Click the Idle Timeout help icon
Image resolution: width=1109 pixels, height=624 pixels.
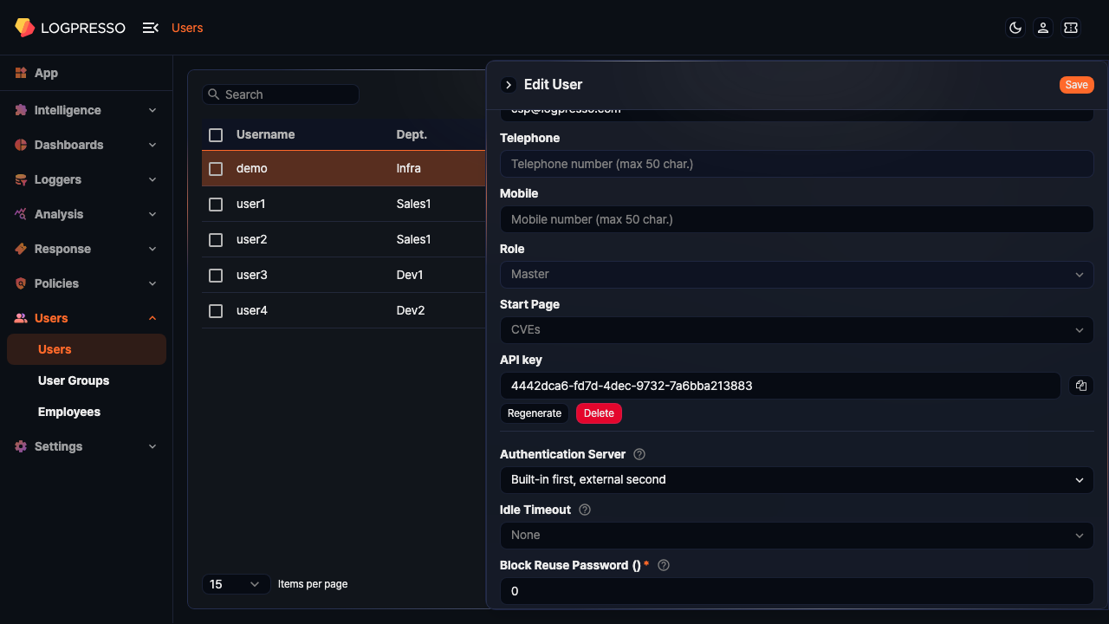coord(584,510)
